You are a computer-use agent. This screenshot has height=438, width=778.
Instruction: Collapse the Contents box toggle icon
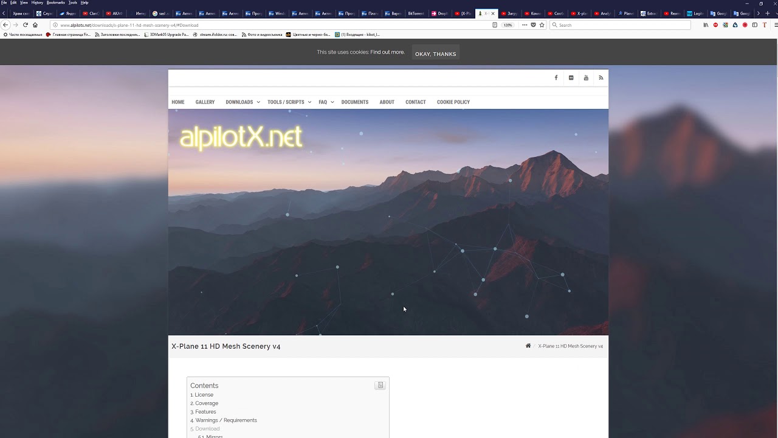point(380,385)
